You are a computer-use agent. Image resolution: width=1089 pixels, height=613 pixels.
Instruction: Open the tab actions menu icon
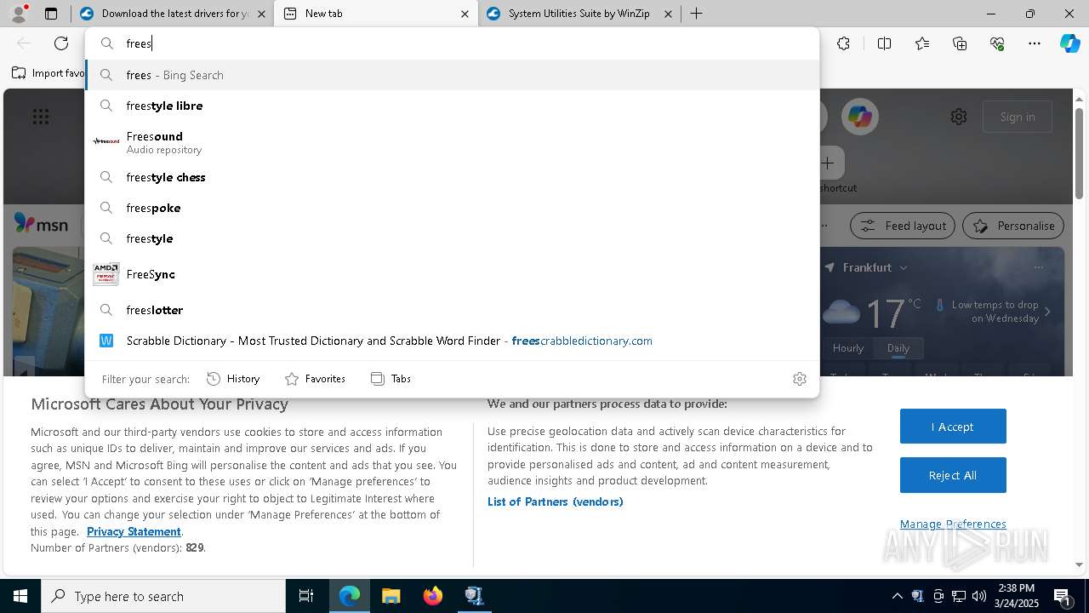51,14
